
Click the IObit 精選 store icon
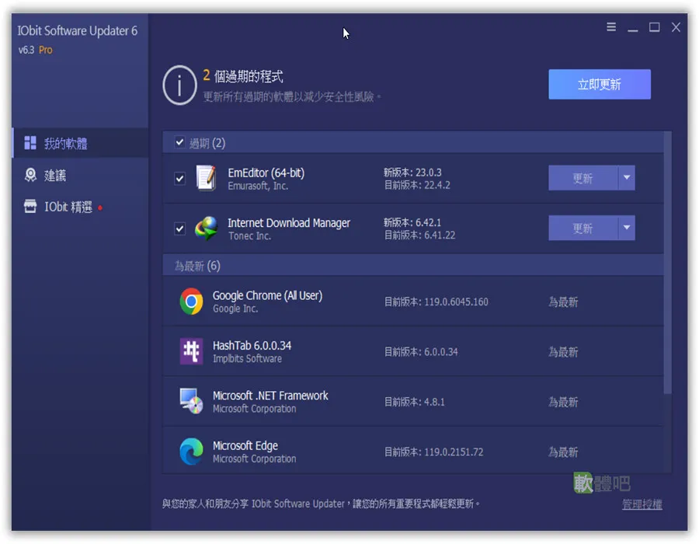[x=30, y=207]
